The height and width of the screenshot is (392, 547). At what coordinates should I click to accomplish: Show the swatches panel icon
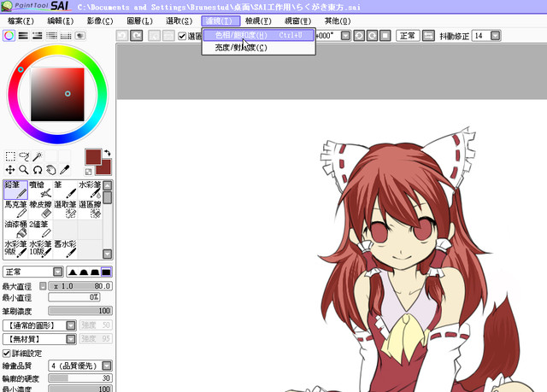point(66,36)
